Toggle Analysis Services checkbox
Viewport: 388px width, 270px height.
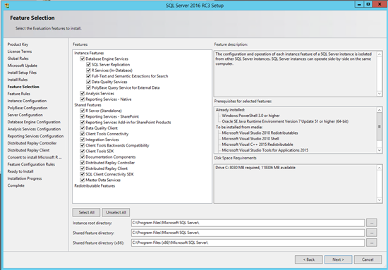(x=83, y=94)
